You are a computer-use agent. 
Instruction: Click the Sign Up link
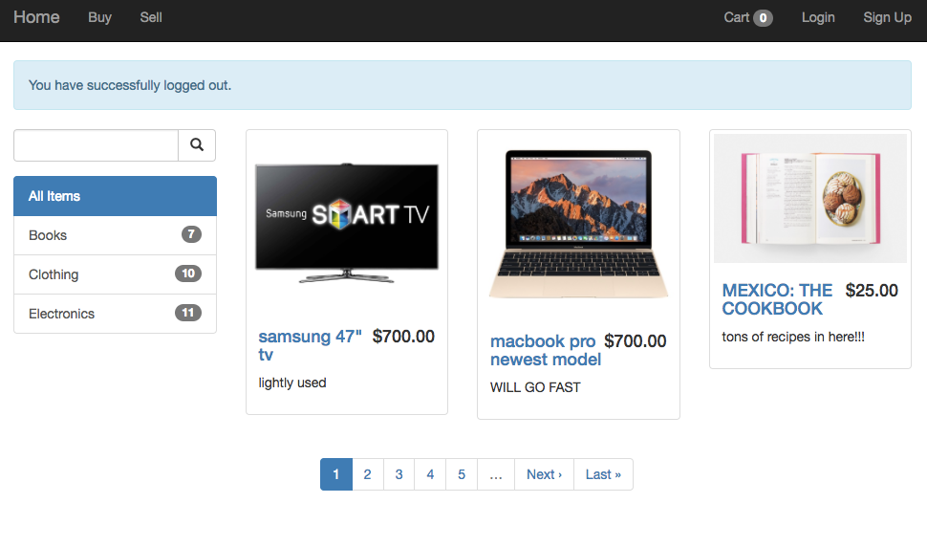coord(888,18)
